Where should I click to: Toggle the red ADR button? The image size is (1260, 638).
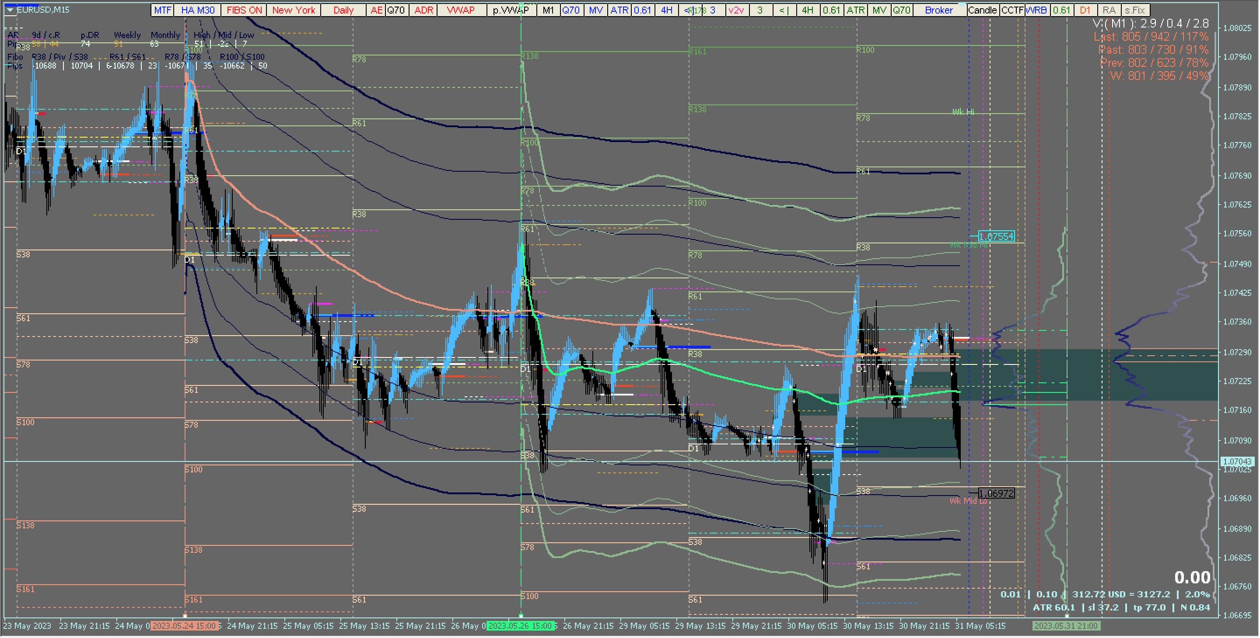tap(423, 10)
